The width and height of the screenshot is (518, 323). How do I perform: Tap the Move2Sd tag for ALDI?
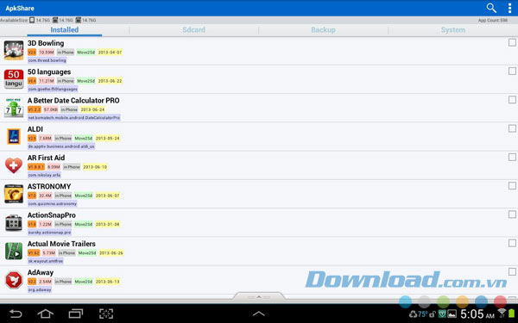pyautogui.click(x=83, y=138)
